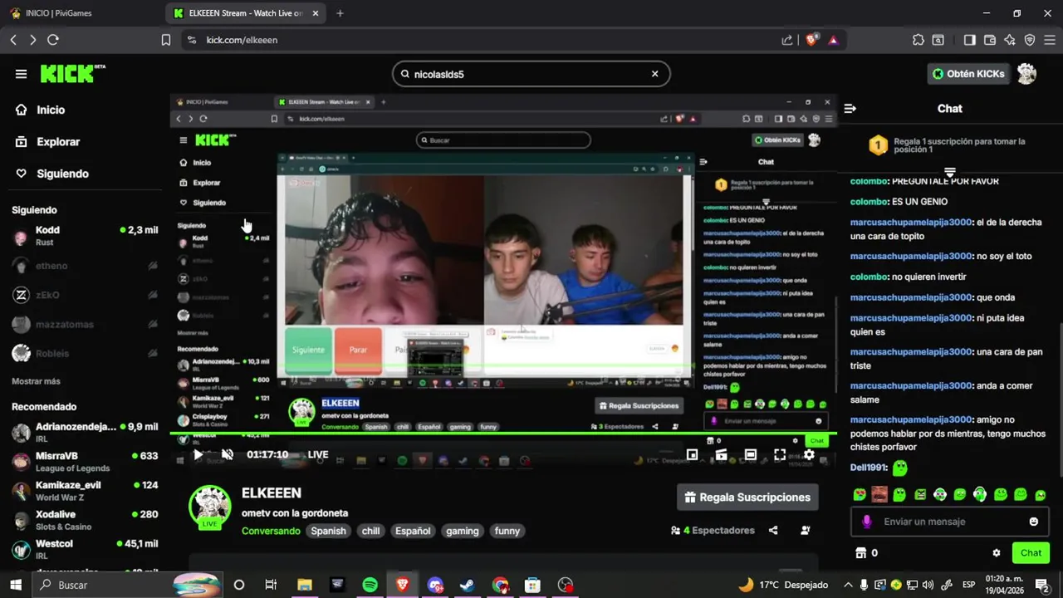Open recommended channel Adrianozendeja...
Screen dimensions: 1063x598
(x=84, y=432)
